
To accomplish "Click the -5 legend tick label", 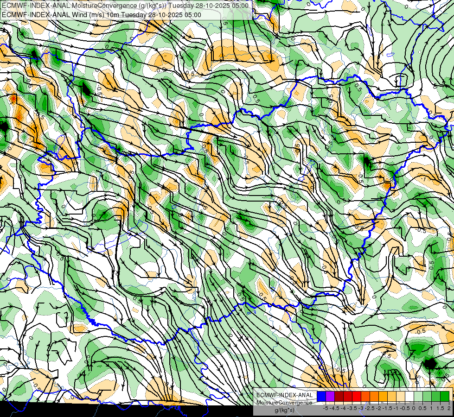I will [326, 408].
